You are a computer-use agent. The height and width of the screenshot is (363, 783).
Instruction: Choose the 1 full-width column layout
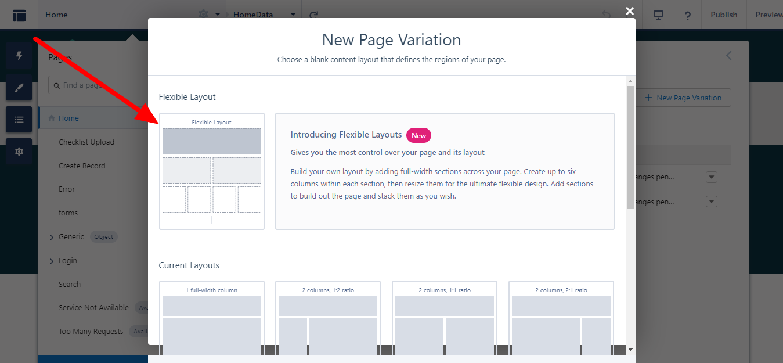click(212, 318)
